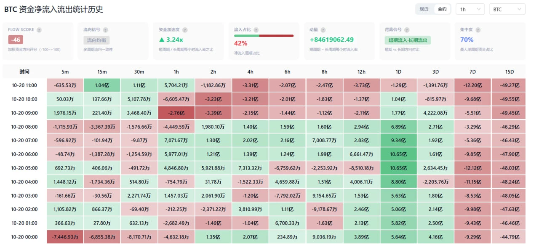
Task: Click the 5,704.21万 cell
Action: click(176, 85)
